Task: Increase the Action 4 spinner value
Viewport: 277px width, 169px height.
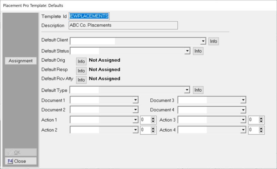Action: pos(261,128)
